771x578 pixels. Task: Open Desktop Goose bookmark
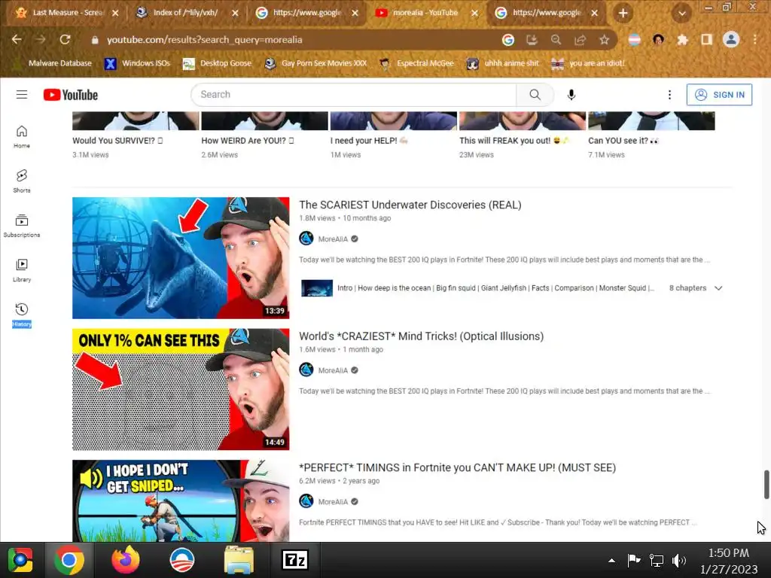click(x=218, y=63)
